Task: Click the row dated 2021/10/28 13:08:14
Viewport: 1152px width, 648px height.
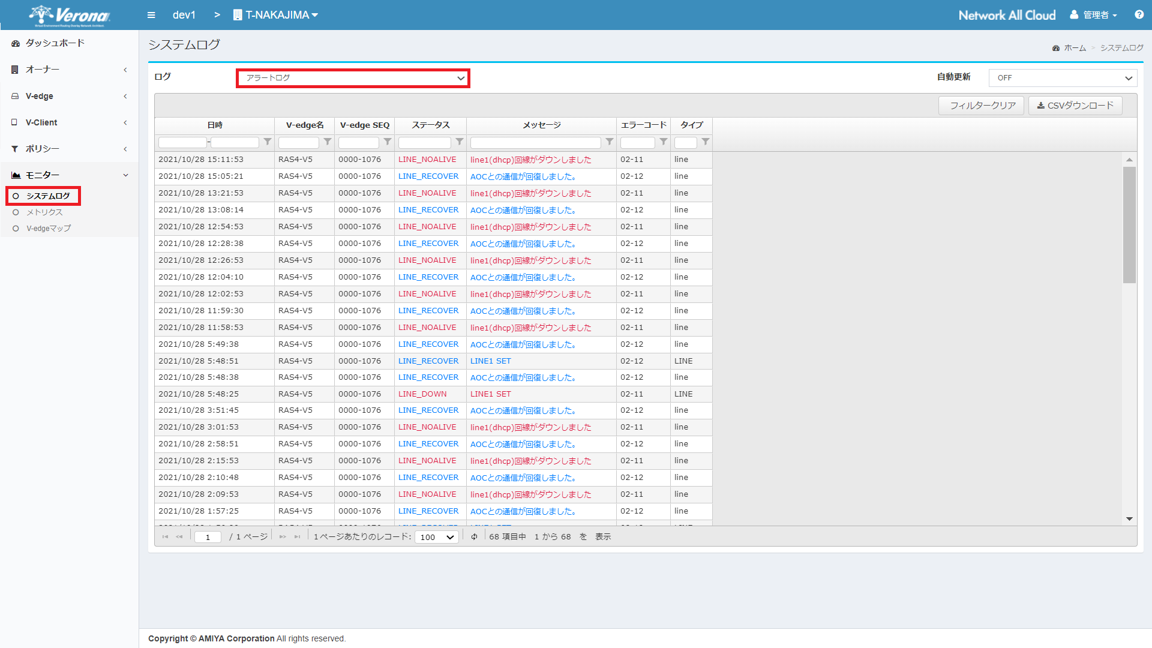Action: (433, 210)
